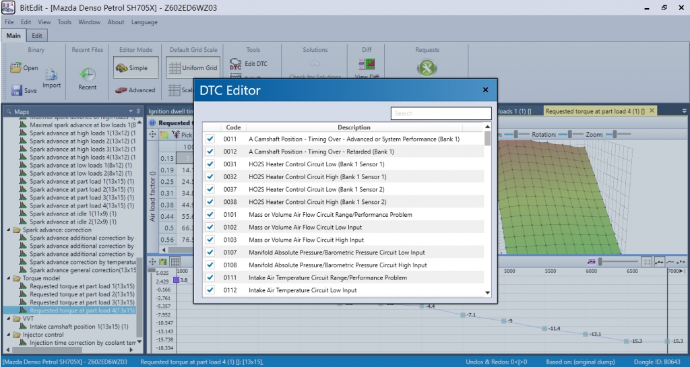Click the Open binary folder icon
The height and width of the screenshot is (367, 690).
[x=16, y=68]
